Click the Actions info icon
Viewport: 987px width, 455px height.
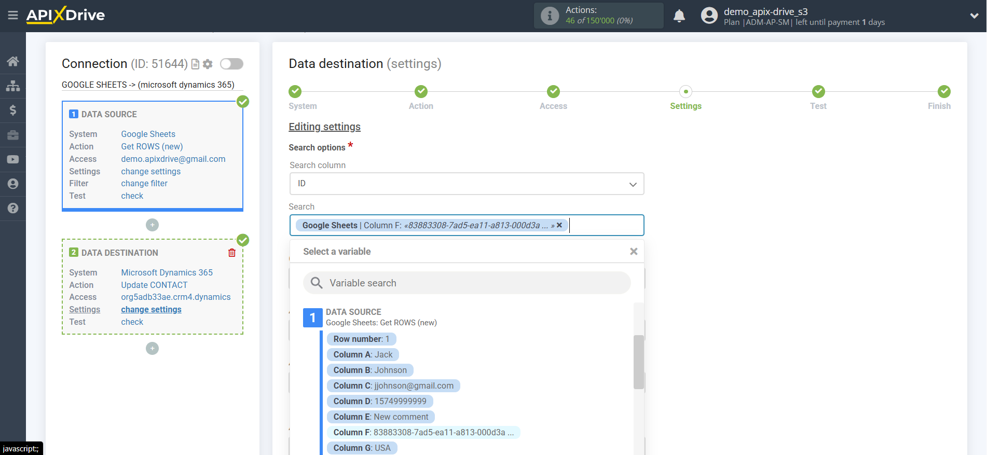tap(550, 16)
